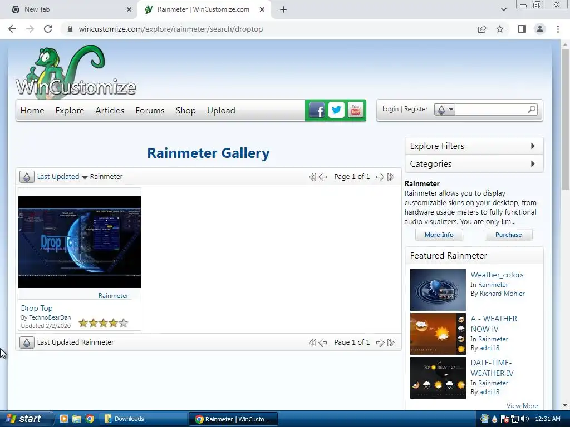
Task: Click the share page icon in address bar
Action: (482, 29)
